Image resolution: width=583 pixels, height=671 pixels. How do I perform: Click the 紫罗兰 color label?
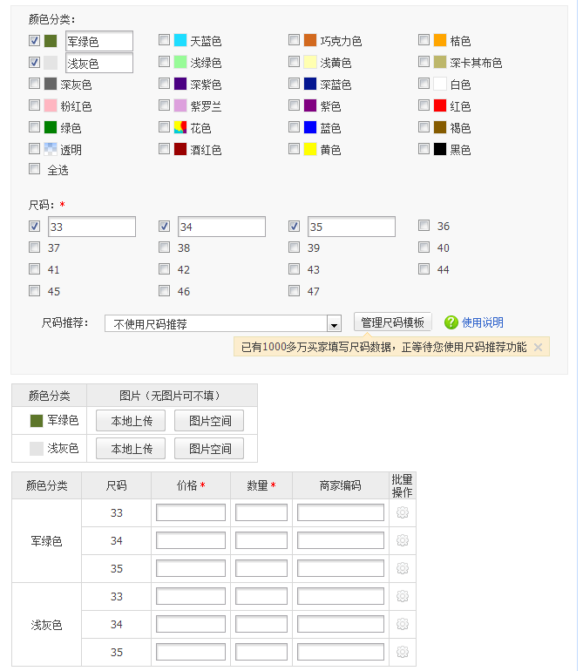pyautogui.click(x=206, y=106)
